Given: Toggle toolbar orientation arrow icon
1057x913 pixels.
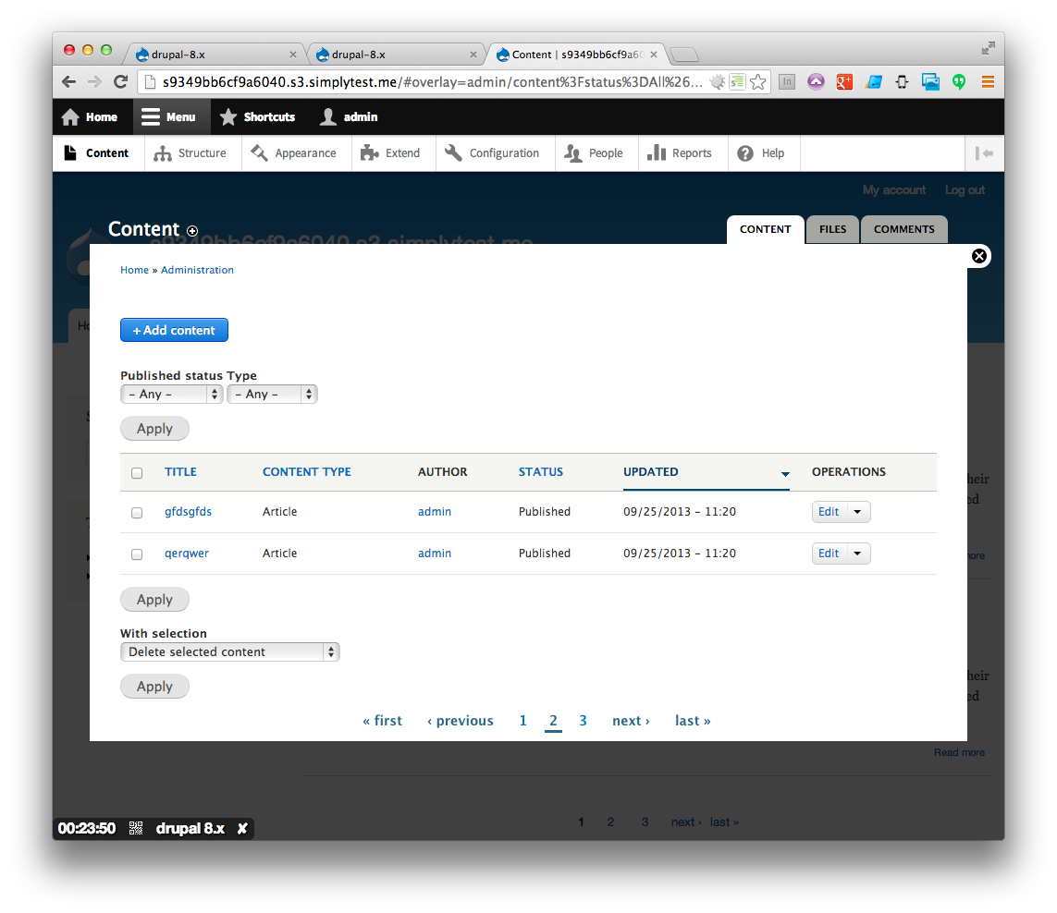Looking at the screenshot, I should pyautogui.click(x=985, y=153).
